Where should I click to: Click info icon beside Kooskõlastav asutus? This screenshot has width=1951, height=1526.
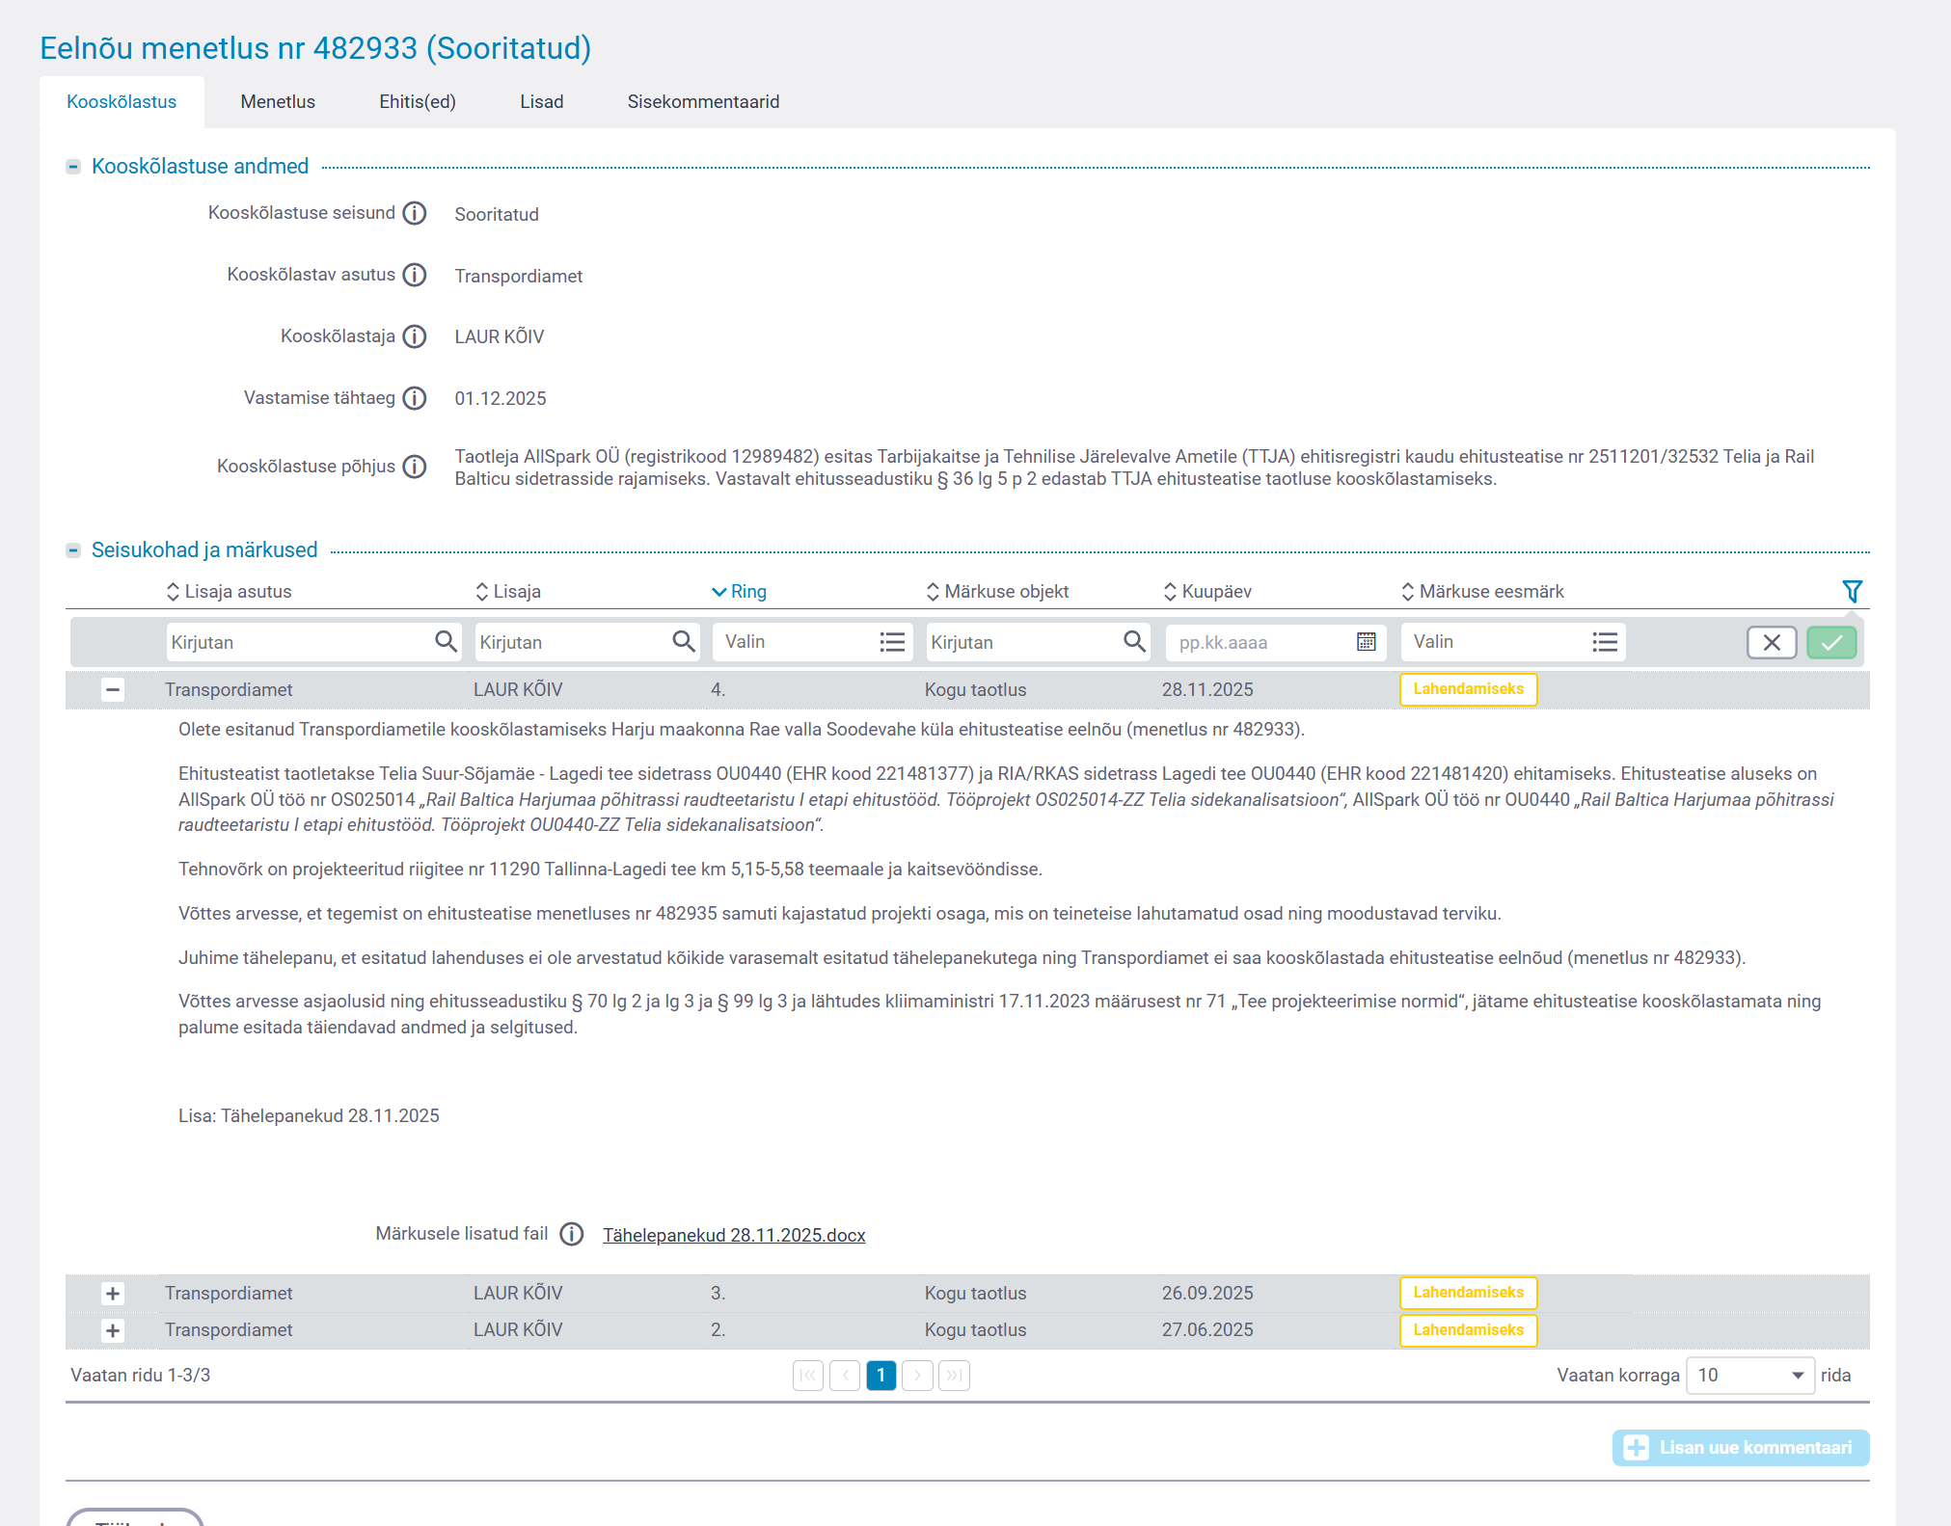click(415, 275)
